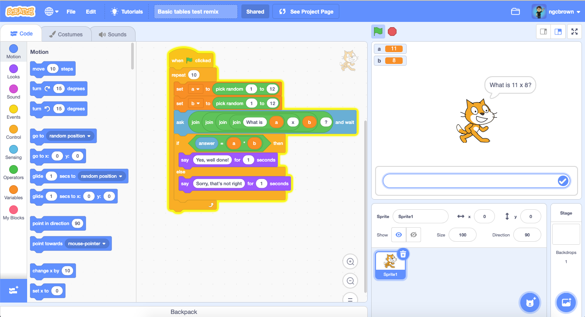Switch to the Sounds tab

(112, 34)
